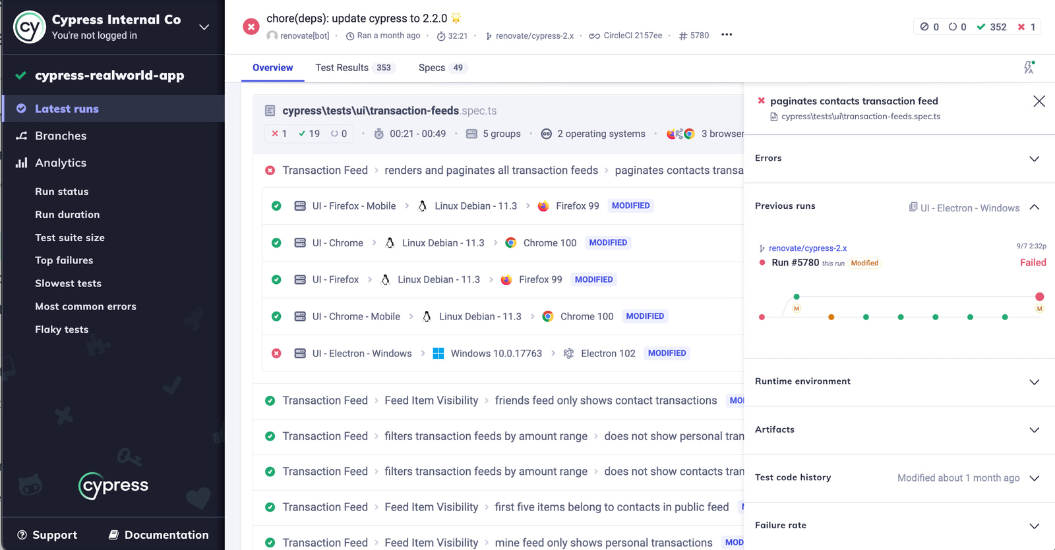The image size is (1055, 550).
Task: Click the transaction-feeds spec file icon
Action: pyautogui.click(x=270, y=111)
